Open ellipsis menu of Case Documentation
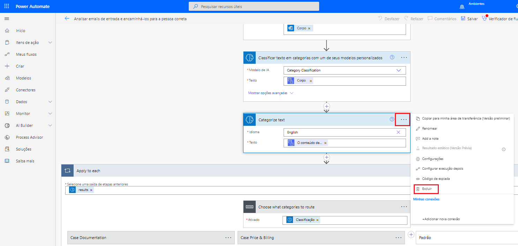Screen dimensions: 518x246 (x=228, y=238)
